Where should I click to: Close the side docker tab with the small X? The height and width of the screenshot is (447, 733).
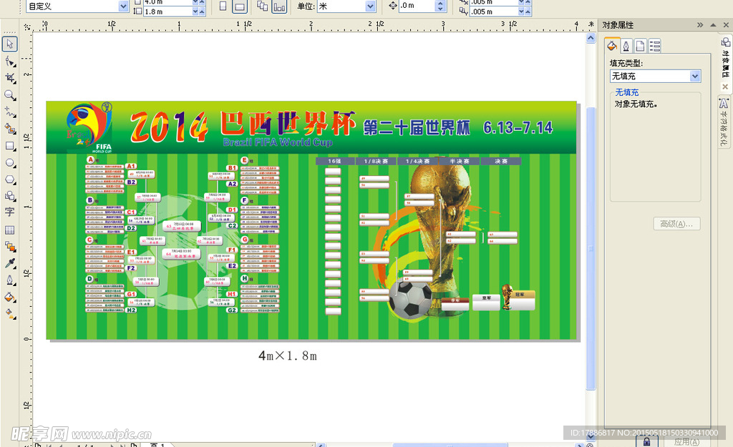click(x=725, y=87)
